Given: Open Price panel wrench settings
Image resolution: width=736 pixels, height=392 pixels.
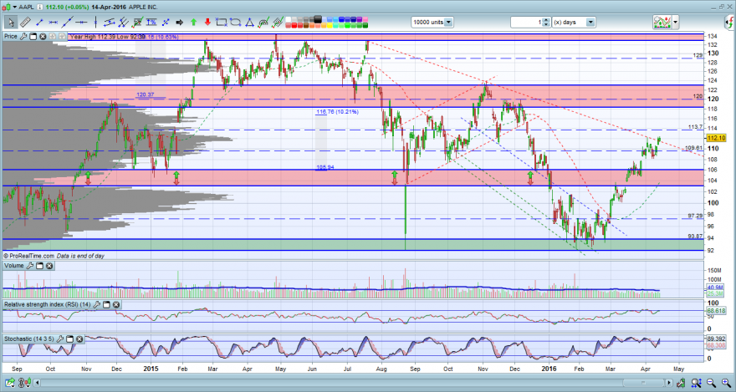Looking at the screenshot, I should coord(23,36).
